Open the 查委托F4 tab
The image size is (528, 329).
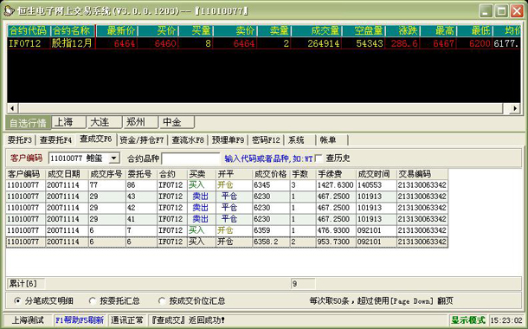[56, 140]
